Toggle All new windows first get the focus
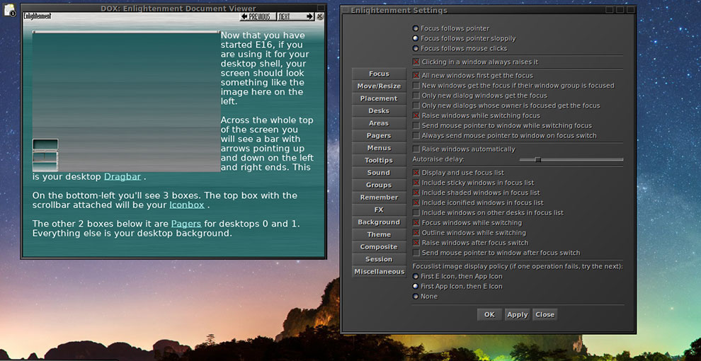701x361 pixels. click(473, 76)
